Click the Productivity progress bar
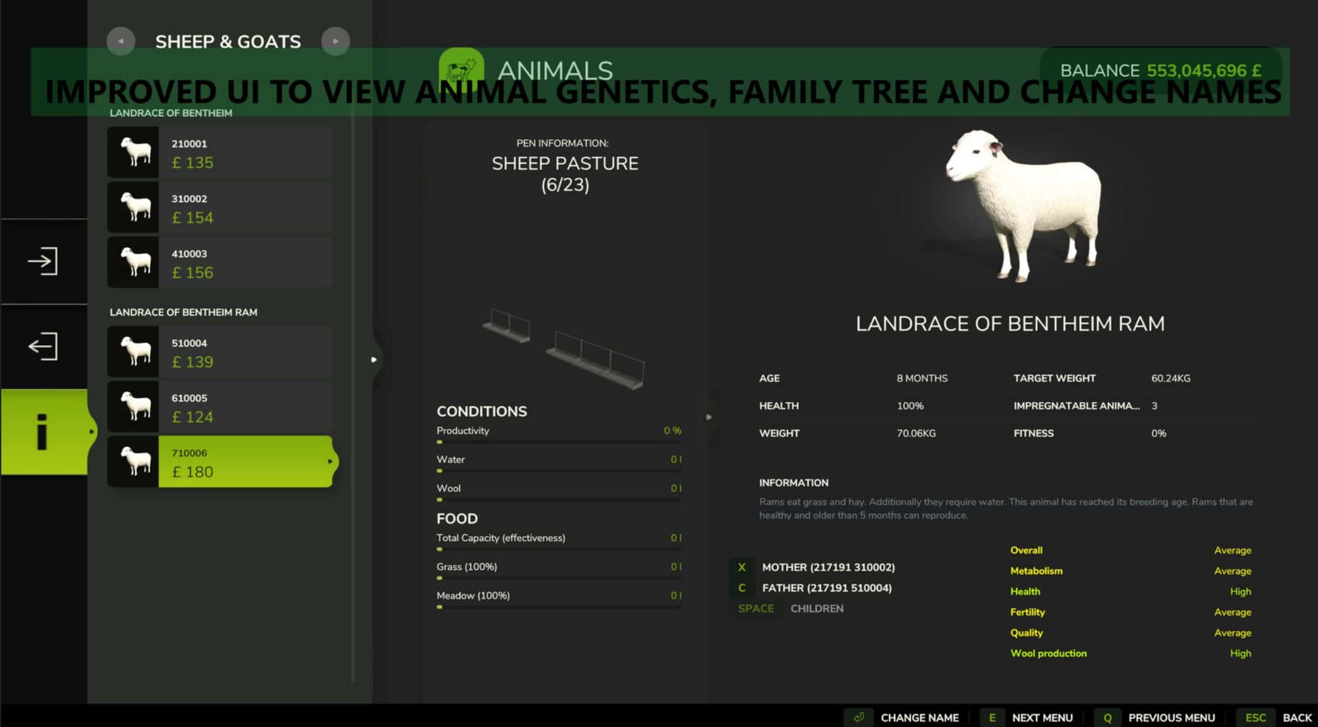Viewport: 1318px width, 727px height. [558, 442]
